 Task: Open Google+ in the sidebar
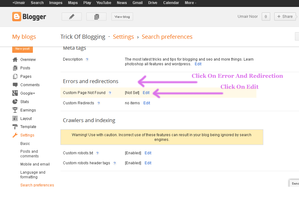(x=28, y=93)
